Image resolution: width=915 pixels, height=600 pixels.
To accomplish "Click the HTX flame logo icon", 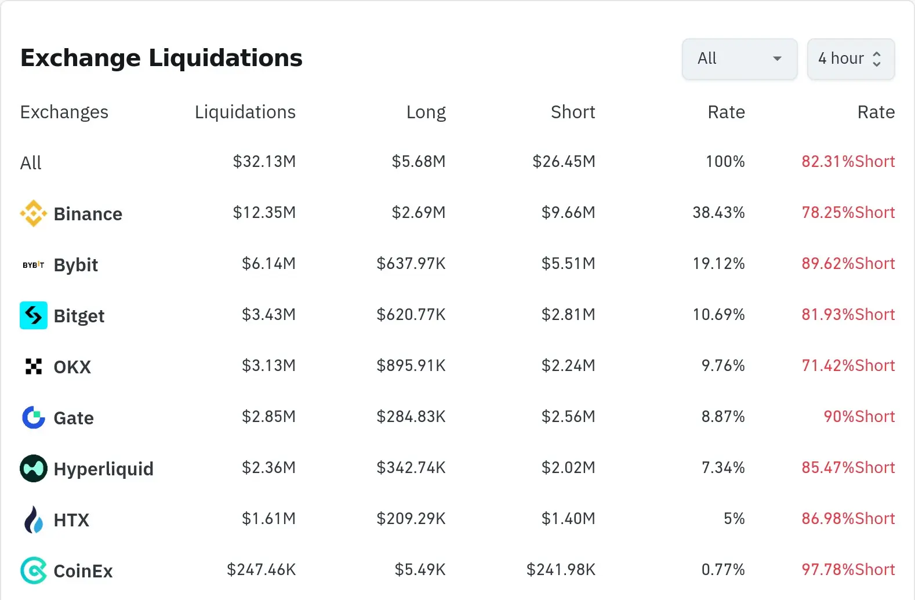I will coord(34,519).
